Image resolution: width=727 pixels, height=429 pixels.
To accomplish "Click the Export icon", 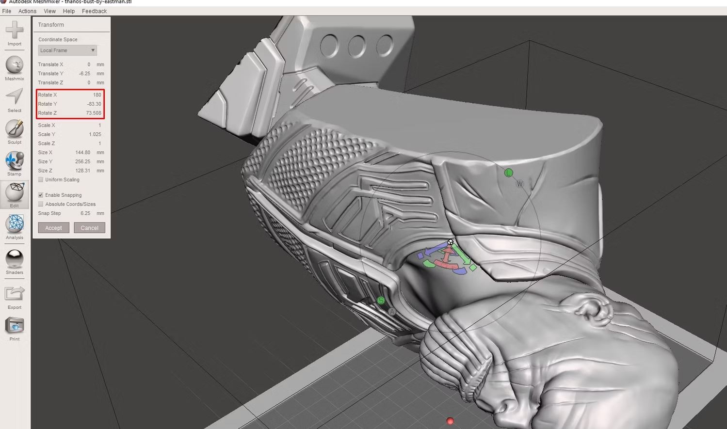I will coord(15,294).
